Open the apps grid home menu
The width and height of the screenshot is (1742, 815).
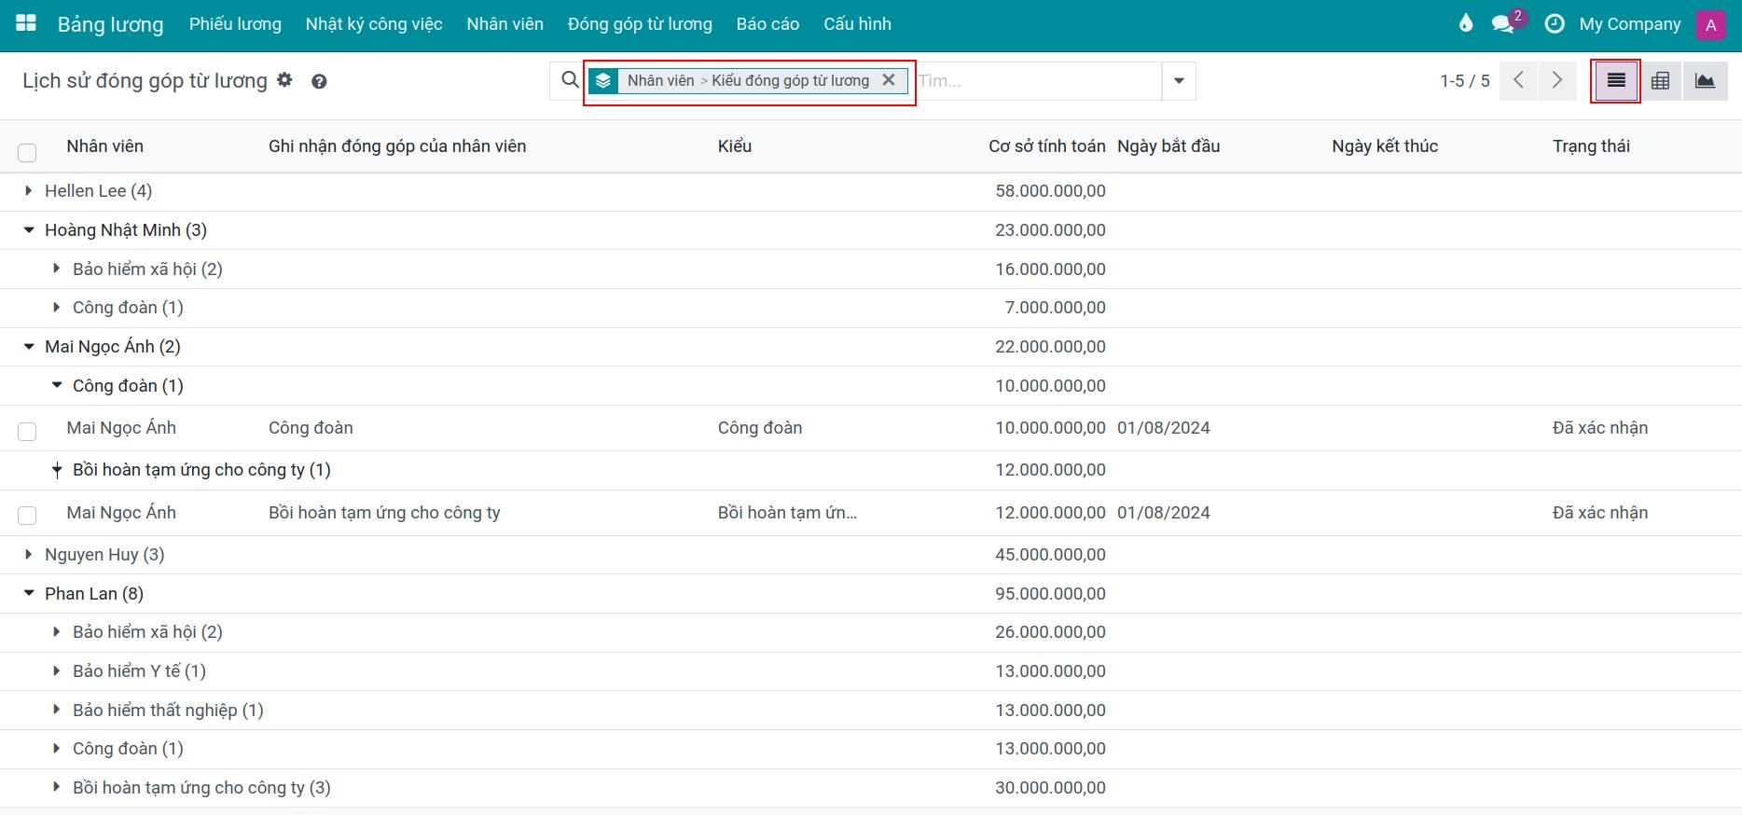(26, 24)
